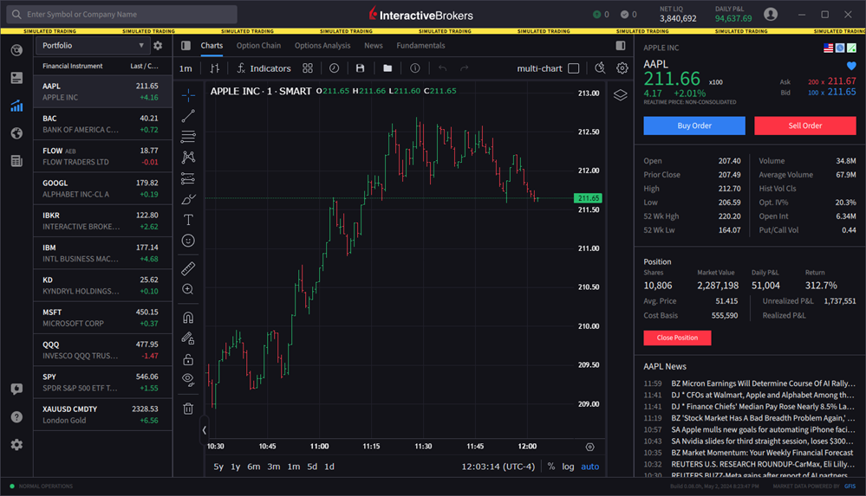Toggle percent scale on chart
Viewport: 866px width, 496px height.
click(x=551, y=467)
